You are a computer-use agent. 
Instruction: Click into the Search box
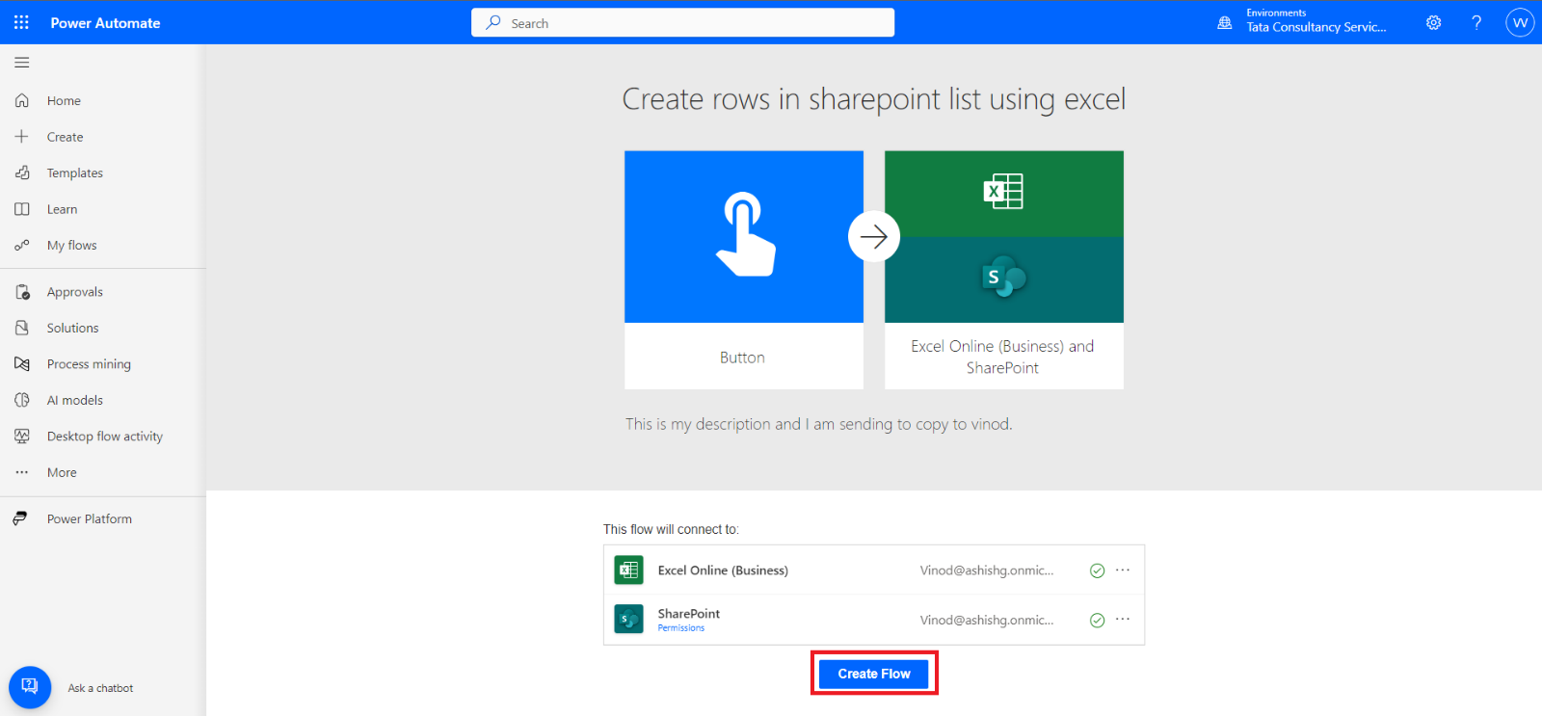[682, 23]
